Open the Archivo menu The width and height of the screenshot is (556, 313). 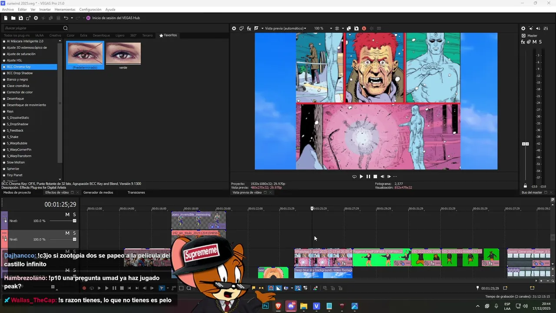coord(8,9)
